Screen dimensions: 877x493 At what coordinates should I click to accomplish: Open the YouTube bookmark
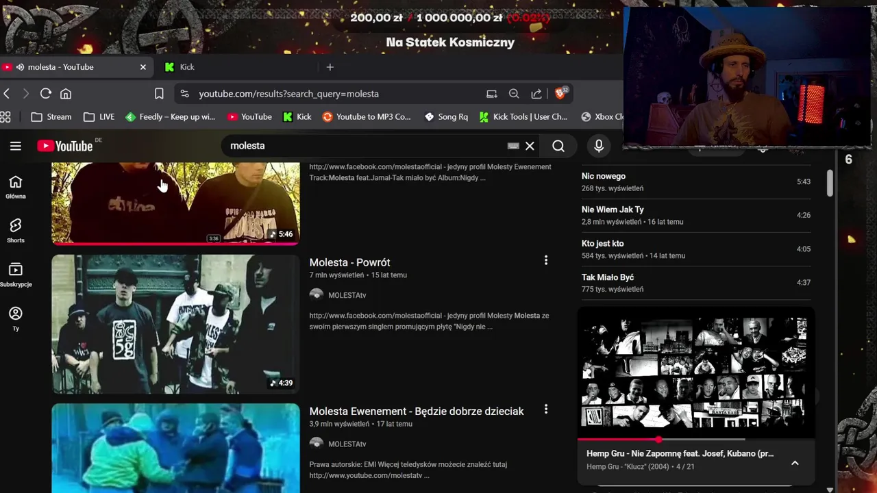coord(250,117)
